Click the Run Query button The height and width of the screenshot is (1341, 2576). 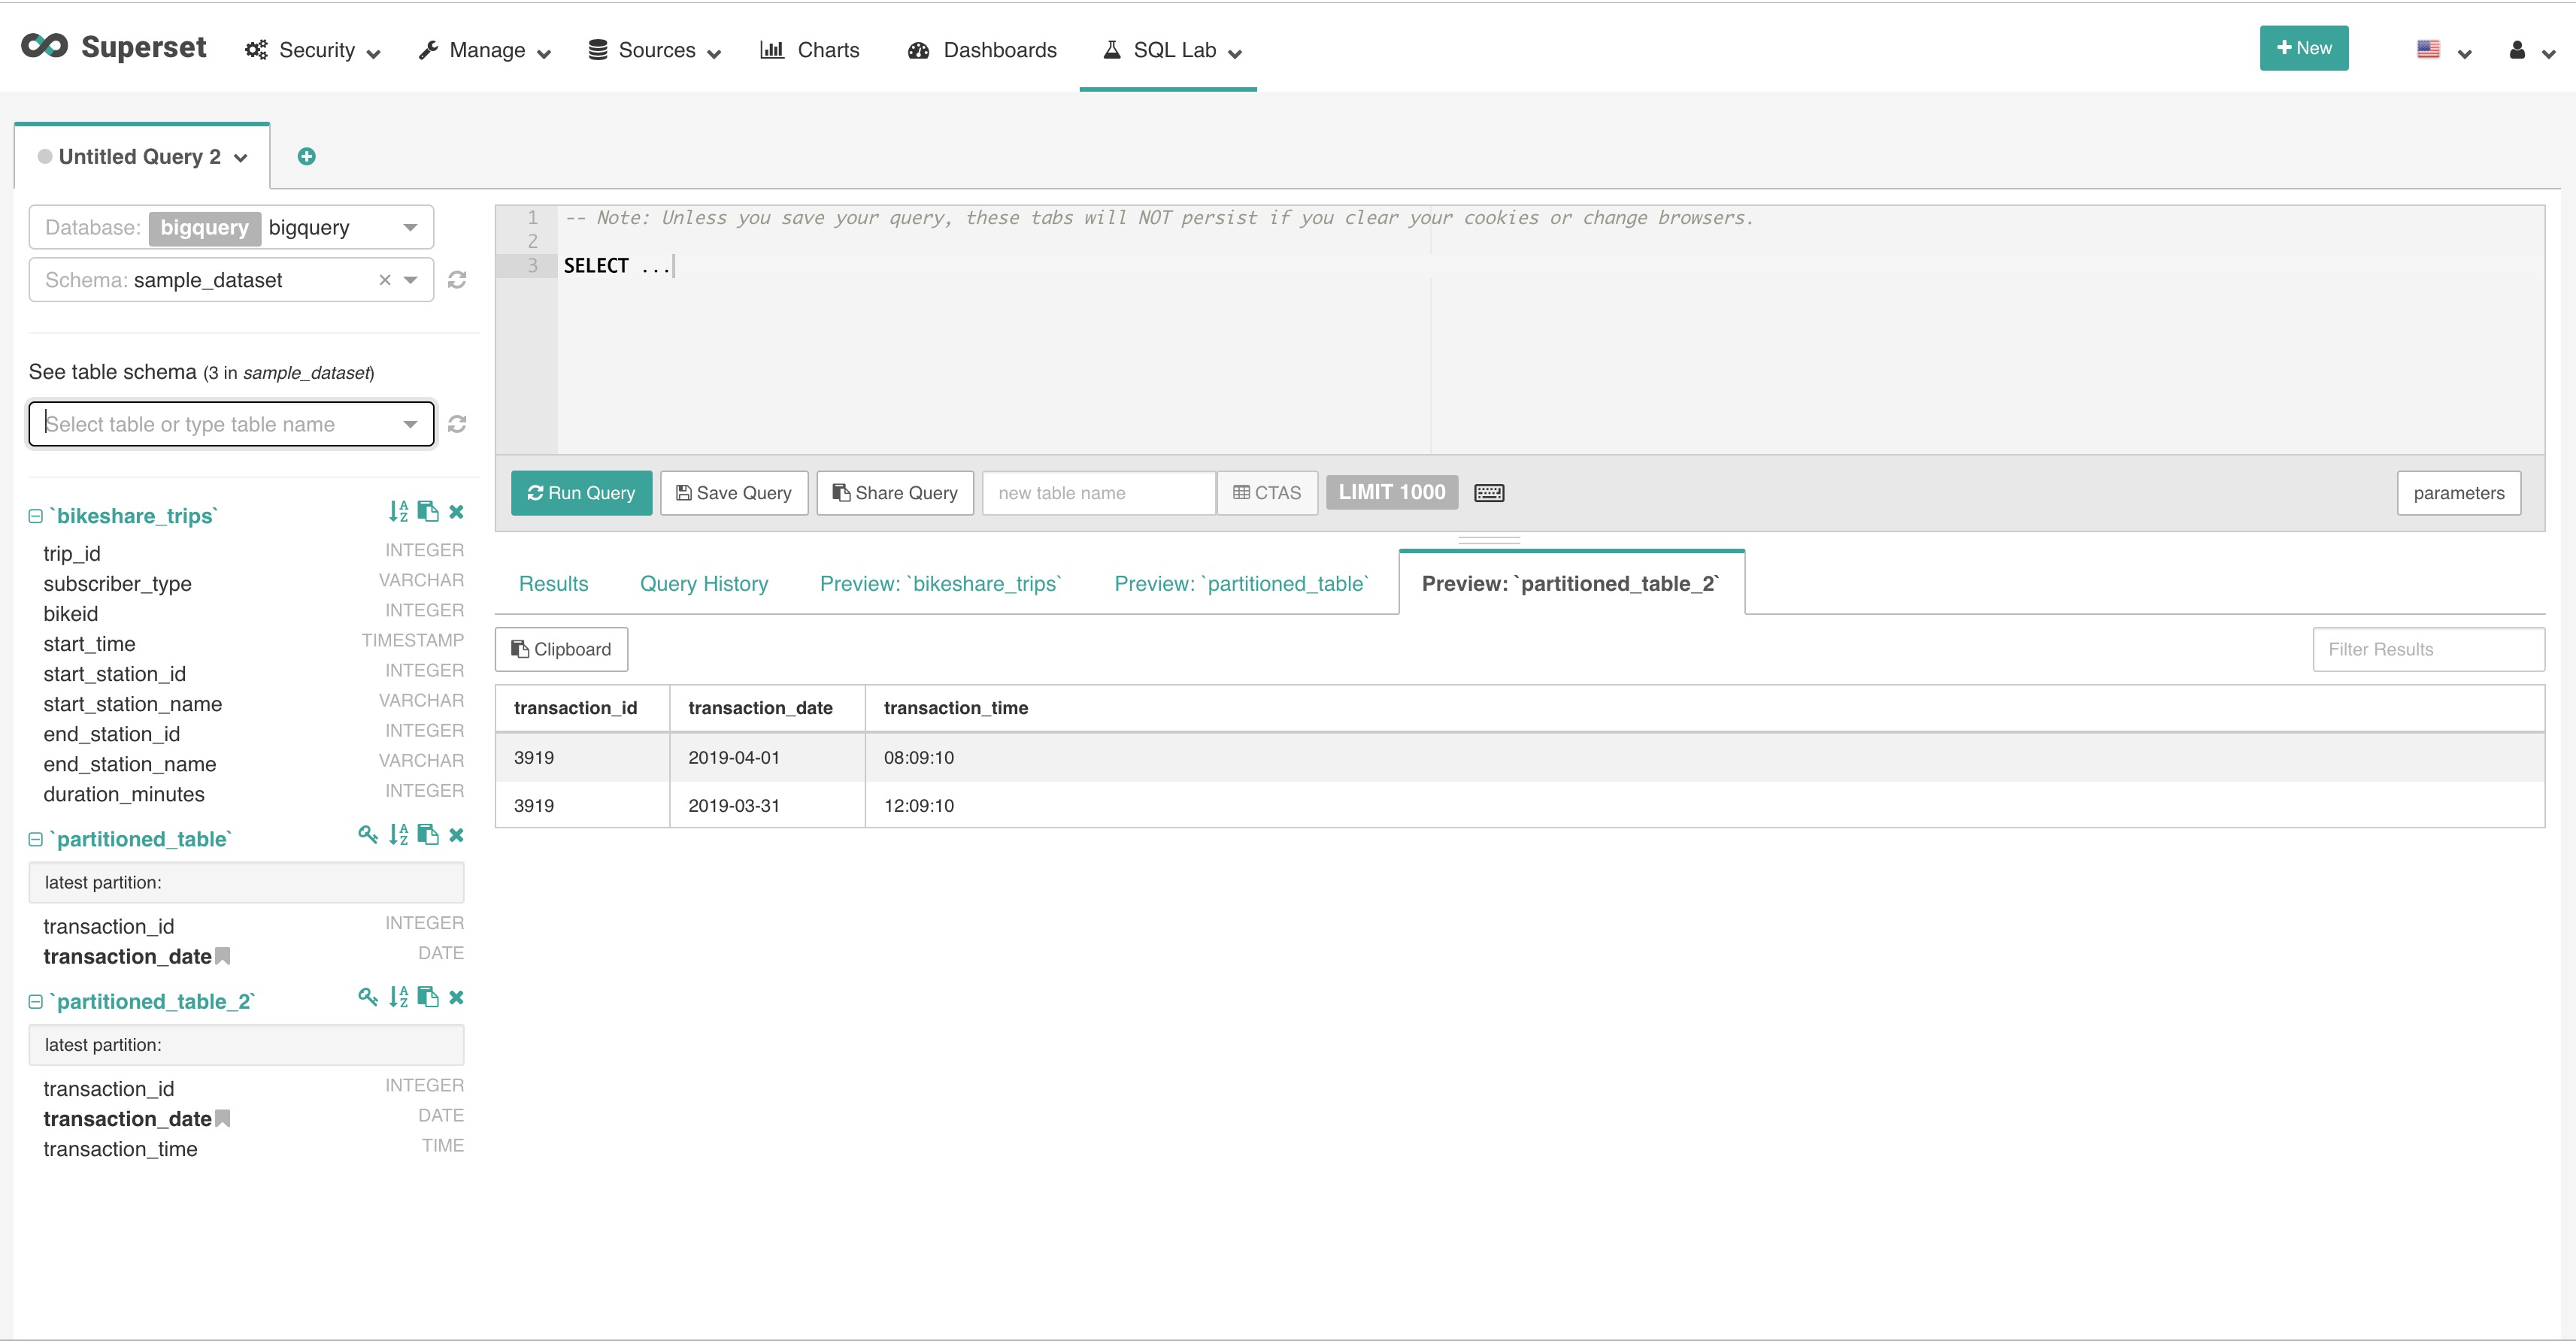tap(581, 493)
